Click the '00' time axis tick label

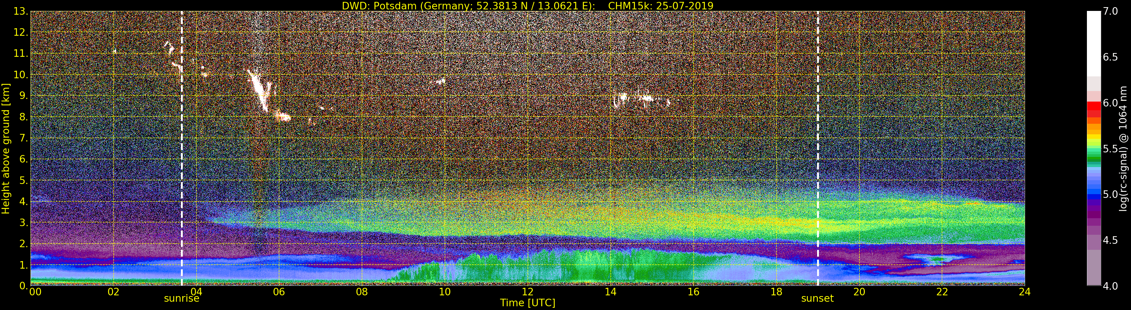[35, 292]
